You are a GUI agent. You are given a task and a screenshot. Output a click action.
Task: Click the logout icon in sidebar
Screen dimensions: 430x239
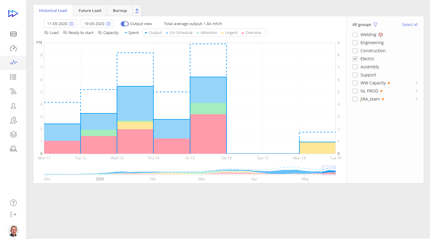13,214
